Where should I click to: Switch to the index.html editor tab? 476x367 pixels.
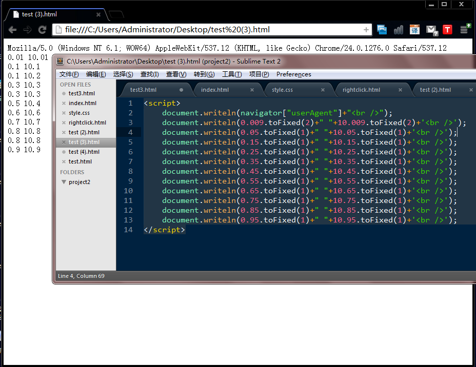[215, 90]
